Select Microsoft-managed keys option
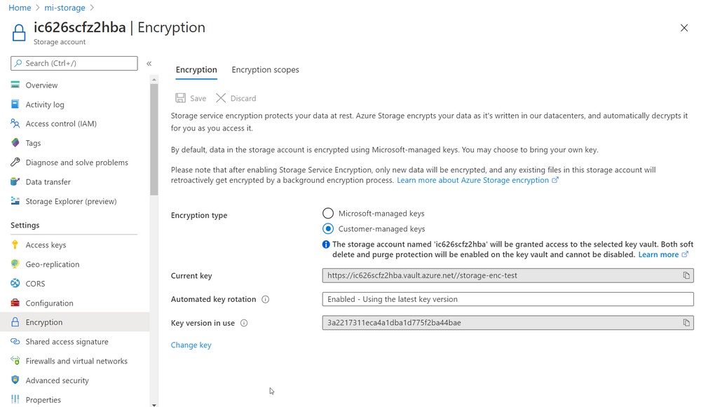 click(327, 213)
